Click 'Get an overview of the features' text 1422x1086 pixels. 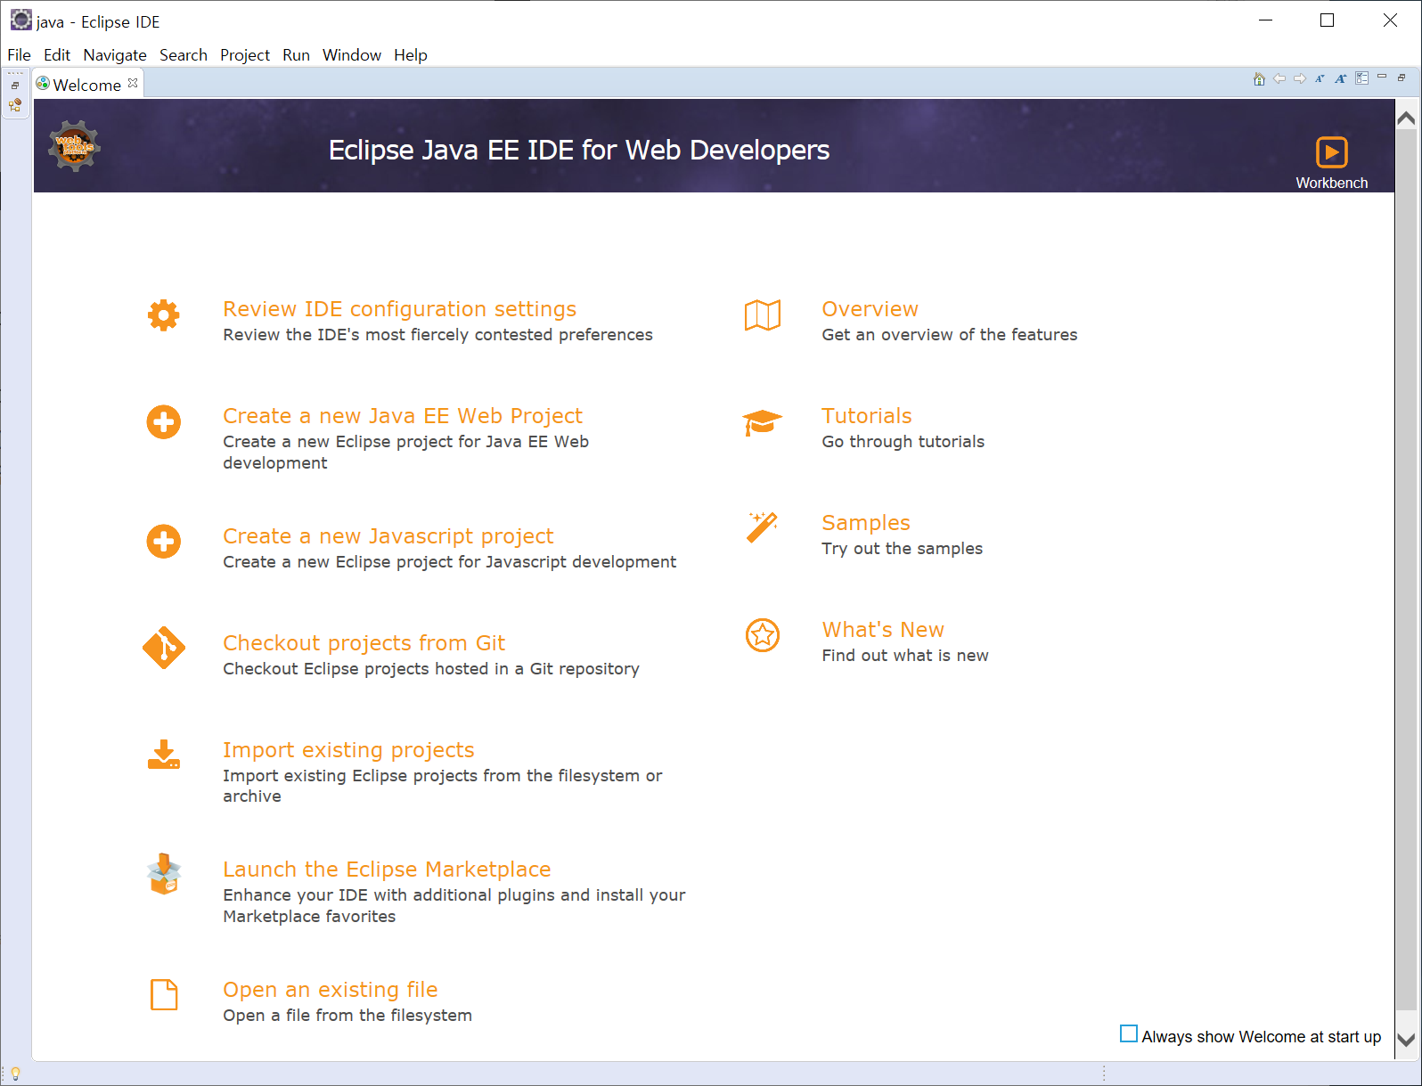click(950, 335)
